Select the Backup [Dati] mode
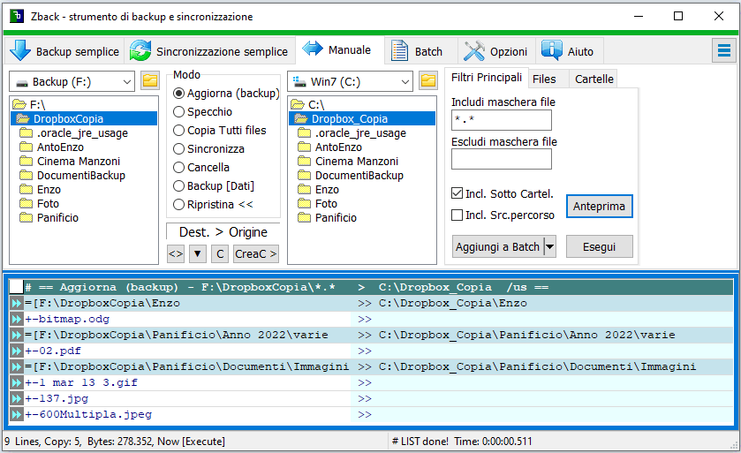The width and height of the screenshot is (741, 453). coord(214,185)
